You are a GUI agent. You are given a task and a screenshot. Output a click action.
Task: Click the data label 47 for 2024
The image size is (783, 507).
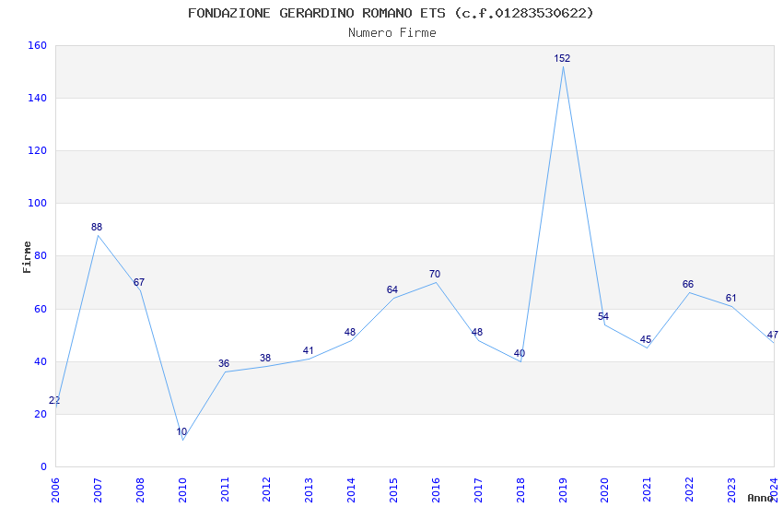point(773,336)
